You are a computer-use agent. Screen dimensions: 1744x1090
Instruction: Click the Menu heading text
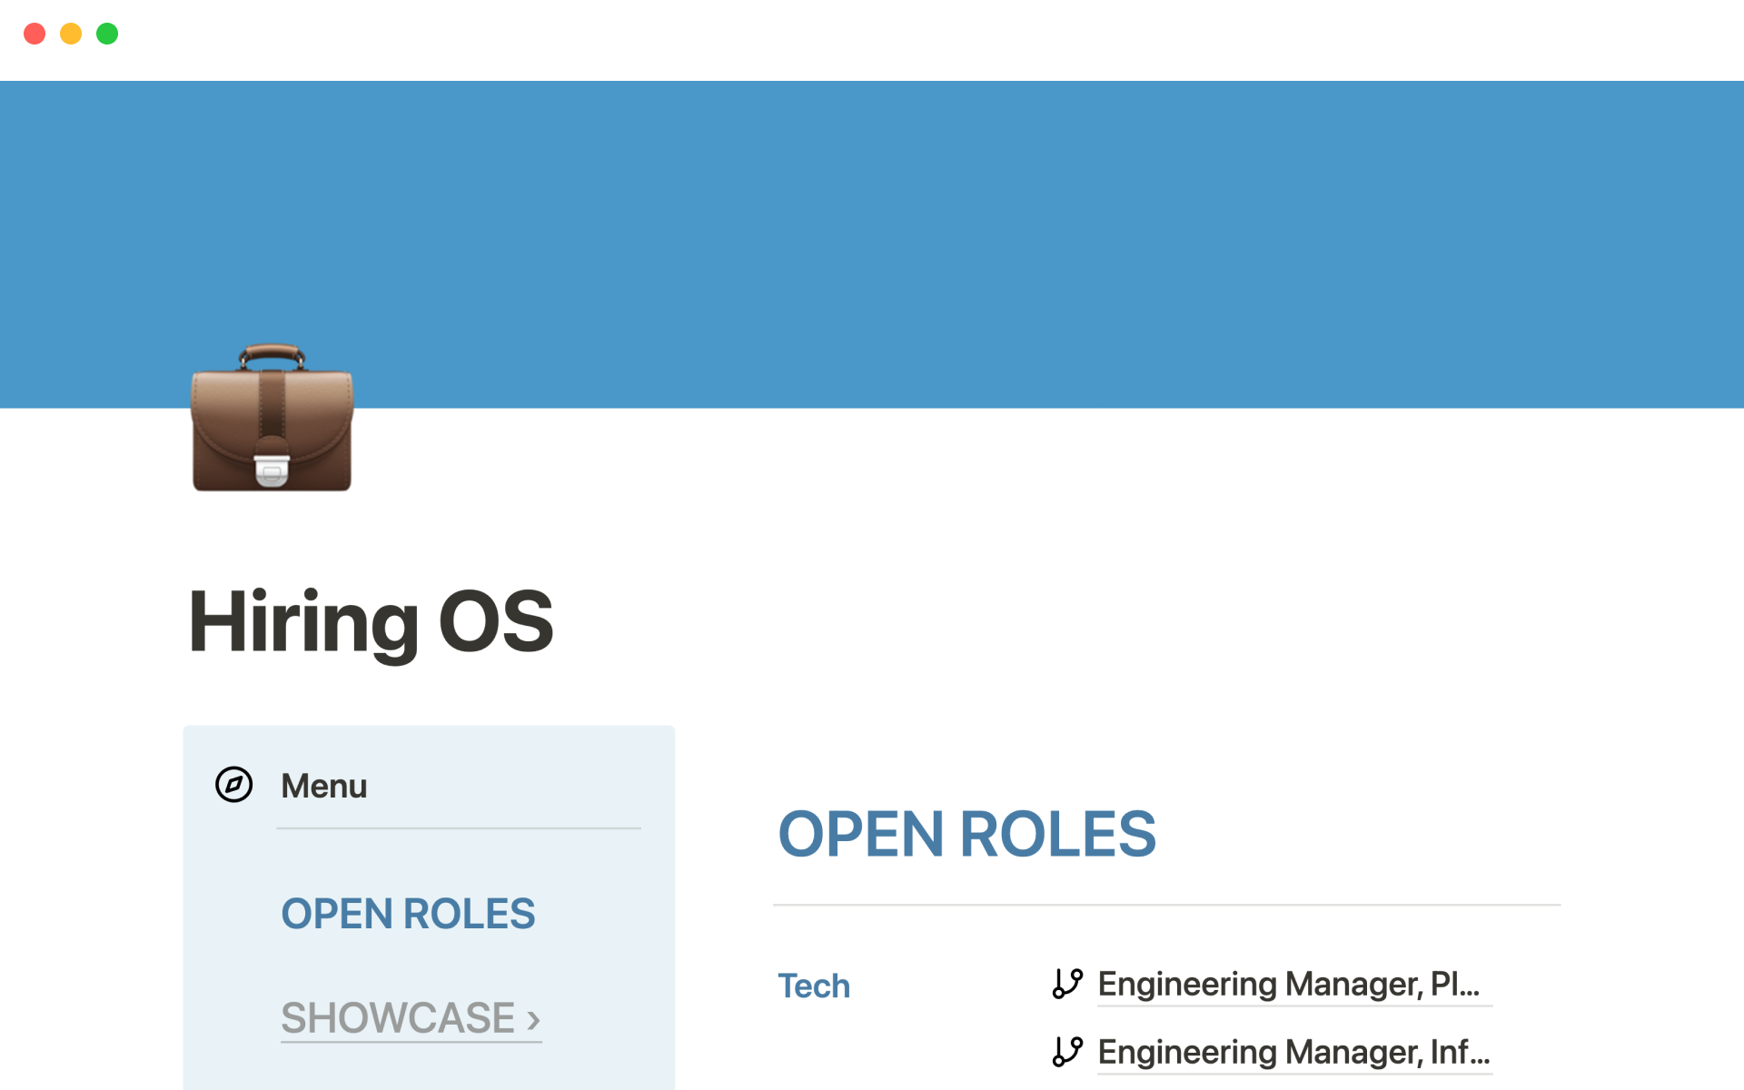[323, 786]
